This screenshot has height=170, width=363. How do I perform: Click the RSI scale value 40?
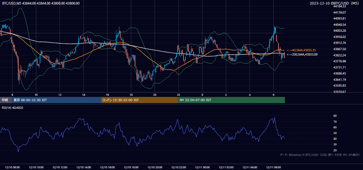pos(335,139)
